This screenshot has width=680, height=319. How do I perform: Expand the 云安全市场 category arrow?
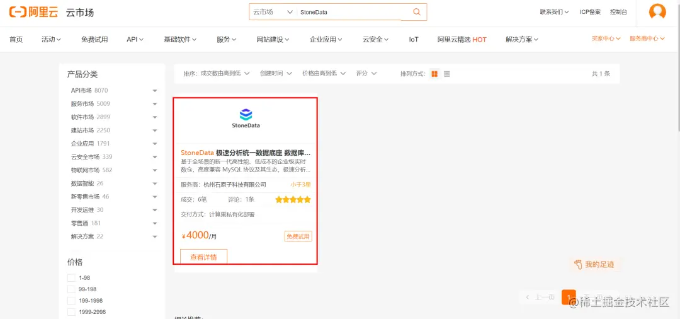pos(155,157)
